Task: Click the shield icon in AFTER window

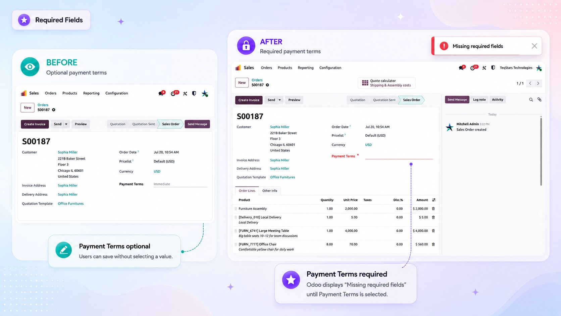Action: 493,68
